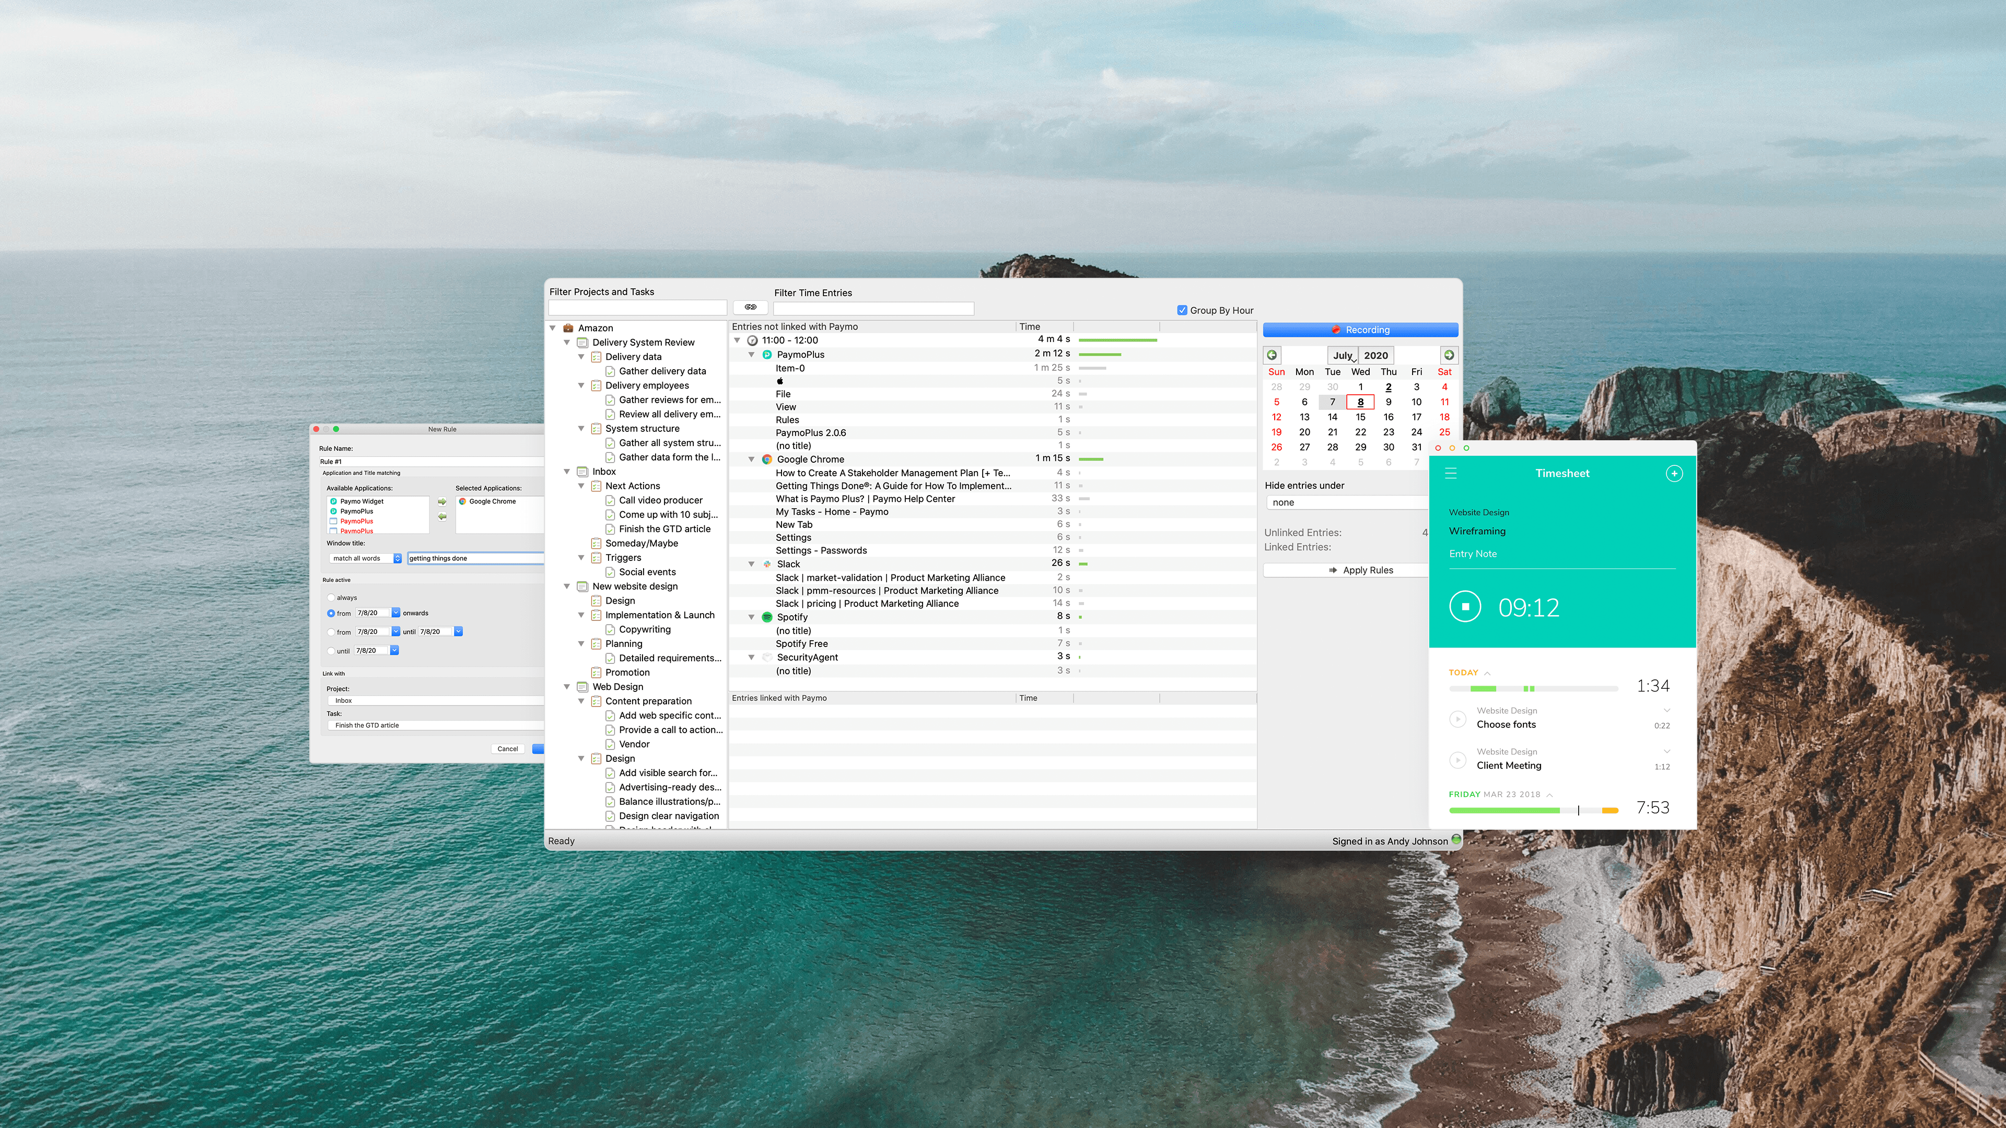Go to the next month in calendar
Image resolution: width=2006 pixels, height=1128 pixels.
[x=1449, y=355]
